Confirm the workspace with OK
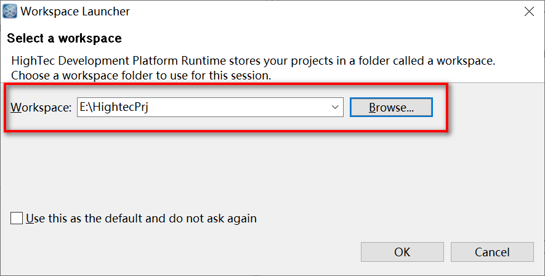This screenshot has height=276, width=545. pos(402,252)
